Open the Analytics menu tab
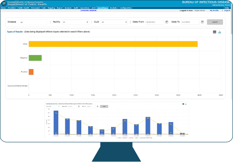 point(114,8)
